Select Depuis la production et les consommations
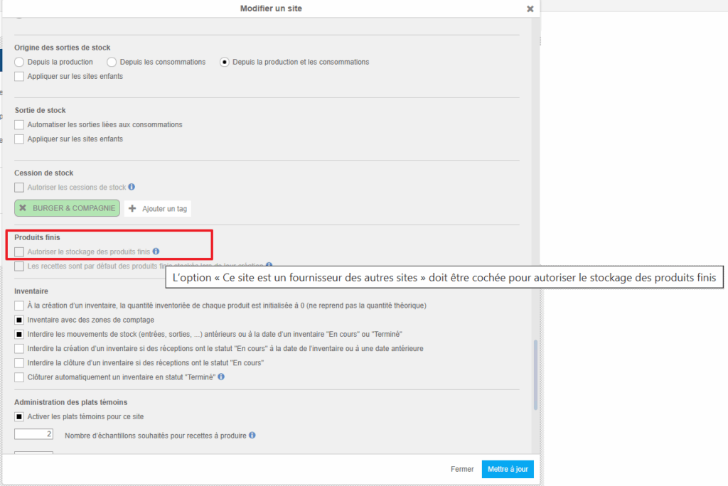Viewport: 728px width, 486px height. pyautogui.click(x=225, y=63)
